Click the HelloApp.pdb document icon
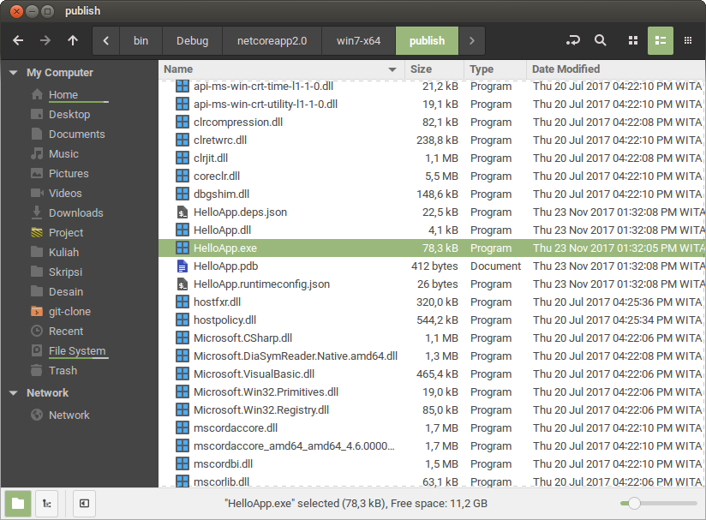Screen dimensions: 706x520 click(x=182, y=266)
